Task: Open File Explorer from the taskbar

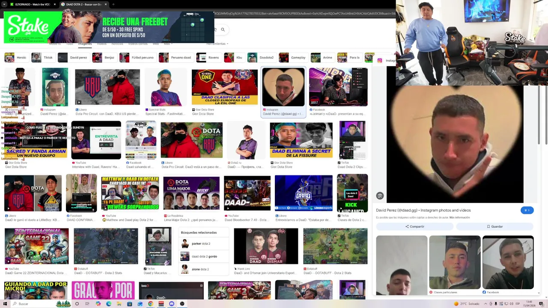Action: click(119, 304)
